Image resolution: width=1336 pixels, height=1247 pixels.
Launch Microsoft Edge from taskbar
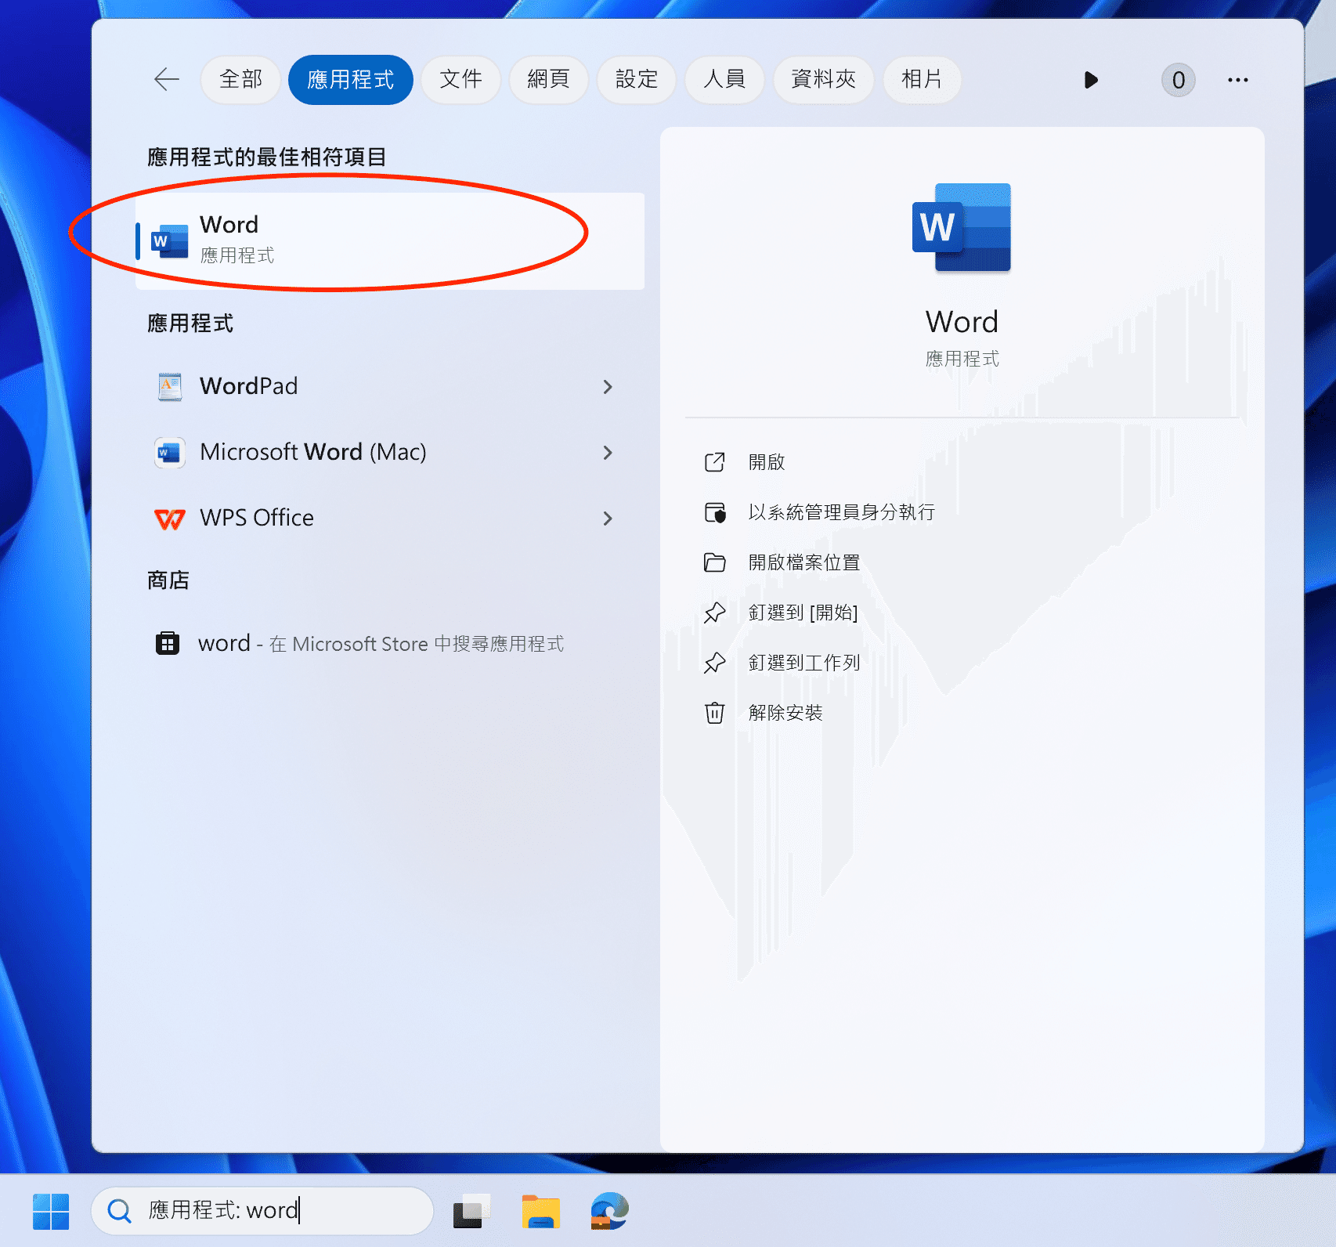tap(609, 1211)
